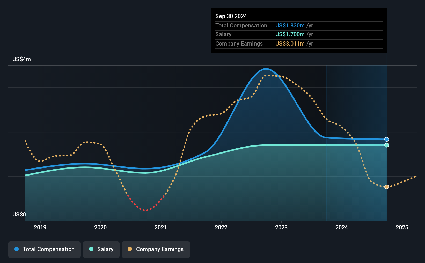Viewport: 425px width, 263px height.
Task: Click the US$1.700m salary value
Action: pyautogui.click(x=290, y=34)
